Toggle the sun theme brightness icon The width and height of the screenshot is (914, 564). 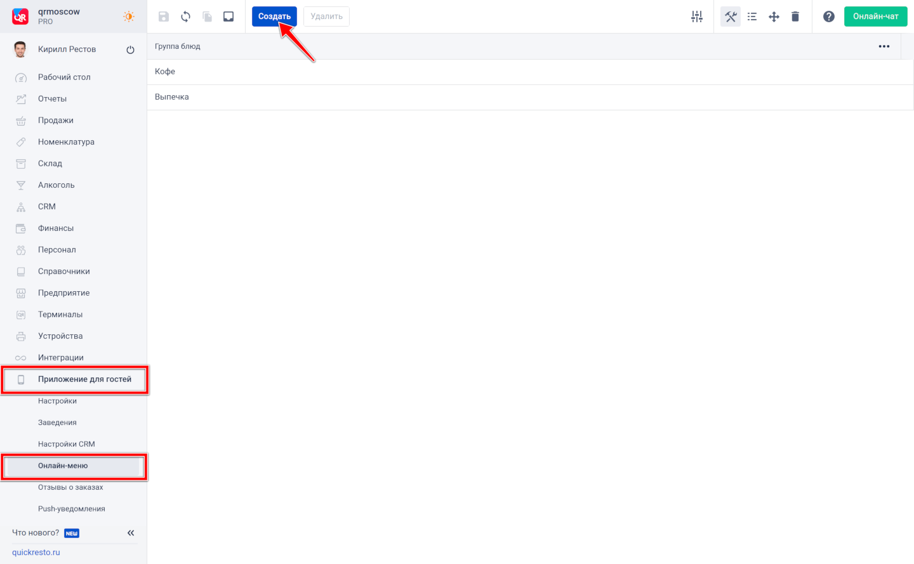point(129,16)
